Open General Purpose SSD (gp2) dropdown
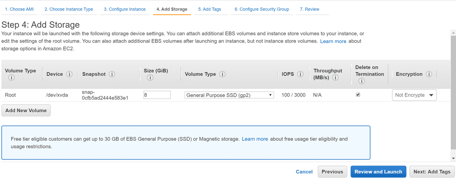Screen dimensions: 456x181 point(229,95)
